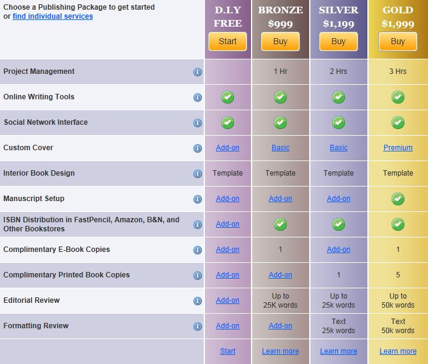Image resolution: width=428 pixels, height=364 pixels.
Task: Click Editorial Review info icon
Action: tap(198, 301)
